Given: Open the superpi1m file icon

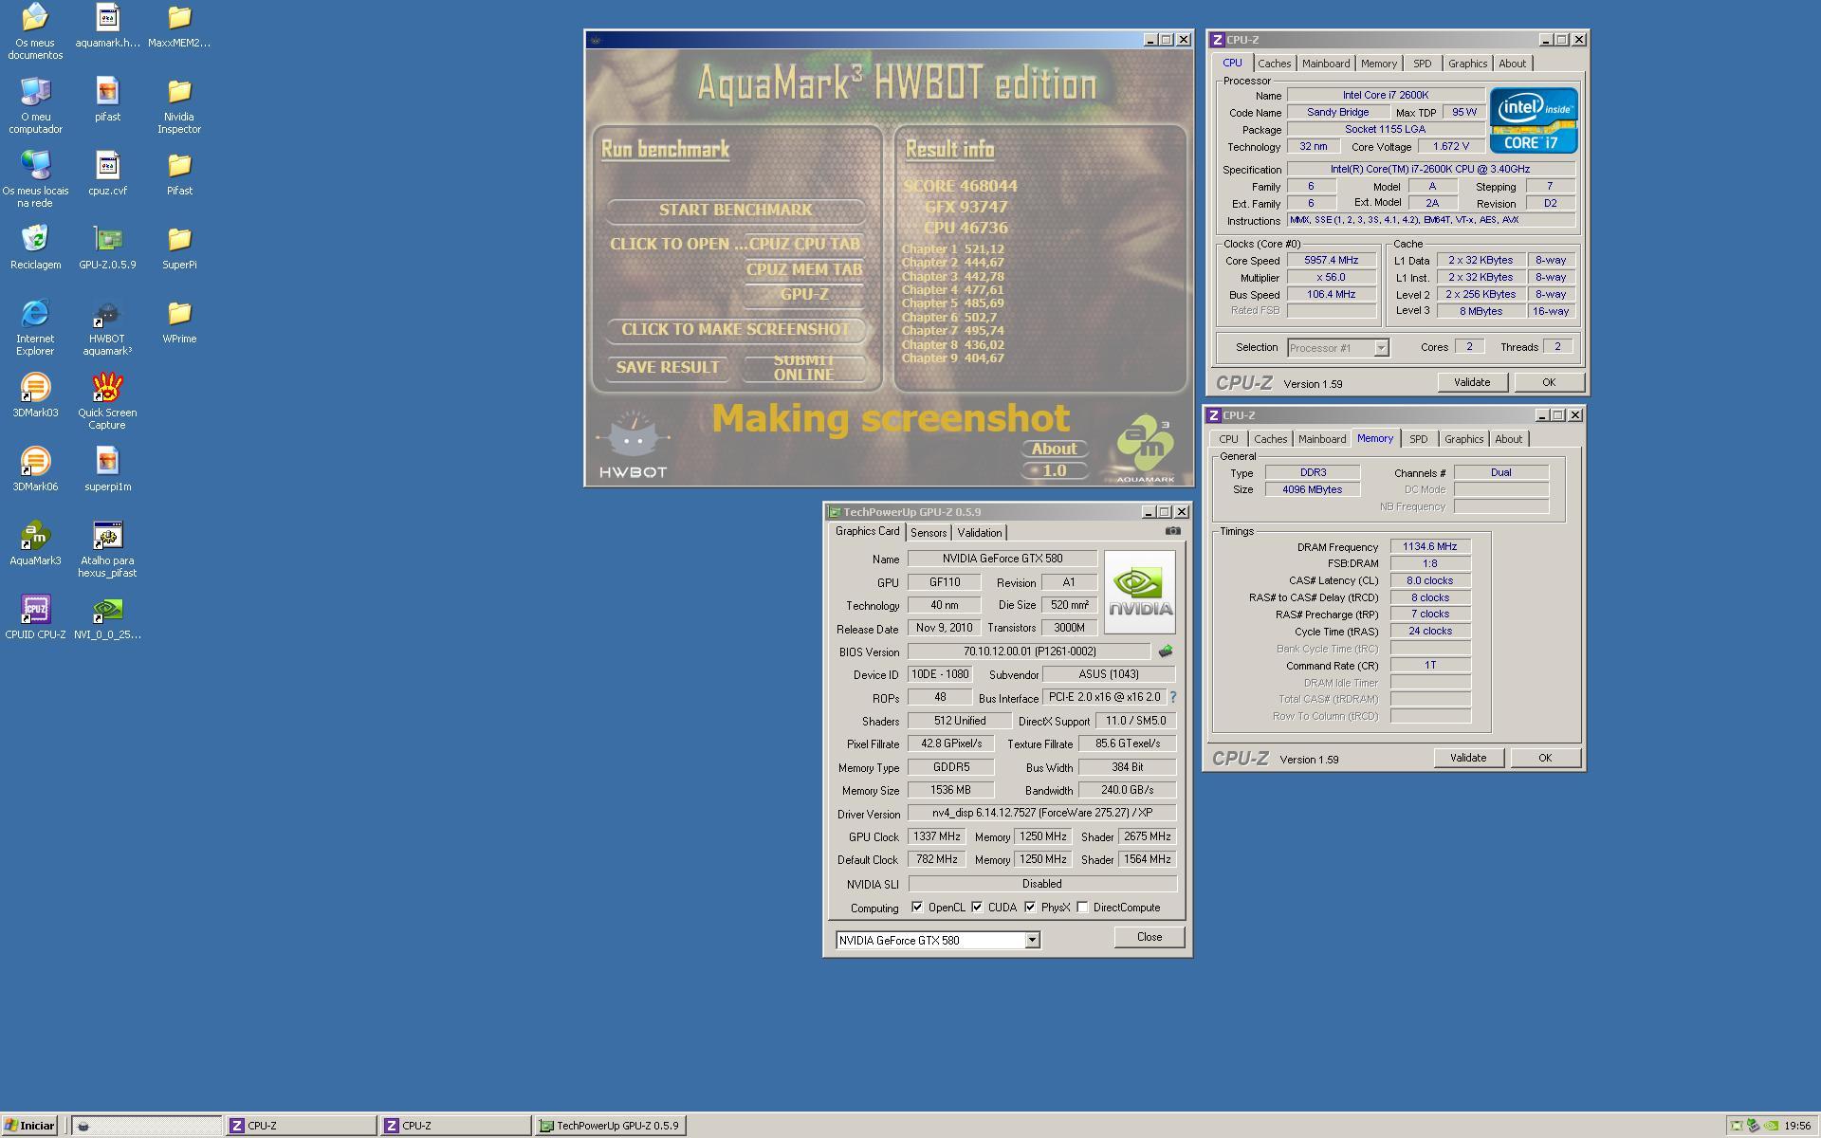Looking at the screenshot, I should tap(107, 468).
